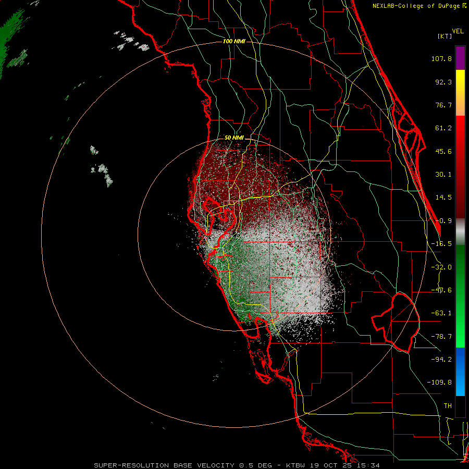Click the 45.6 legend value
The width and height of the screenshot is (469, 469).
[x=443, y=151]
